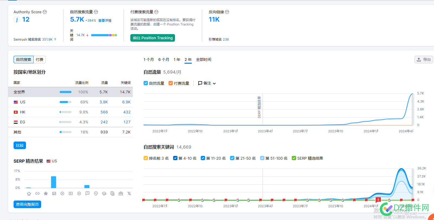Select the 6 个月 time range

pyautogui.click(x=164, y=60)
